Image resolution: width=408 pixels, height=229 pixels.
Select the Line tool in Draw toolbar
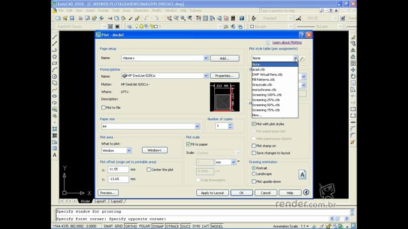(x=55, y=37)
